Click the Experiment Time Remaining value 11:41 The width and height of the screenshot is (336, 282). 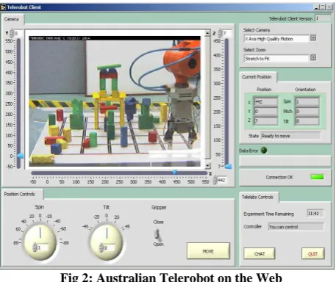315,214
